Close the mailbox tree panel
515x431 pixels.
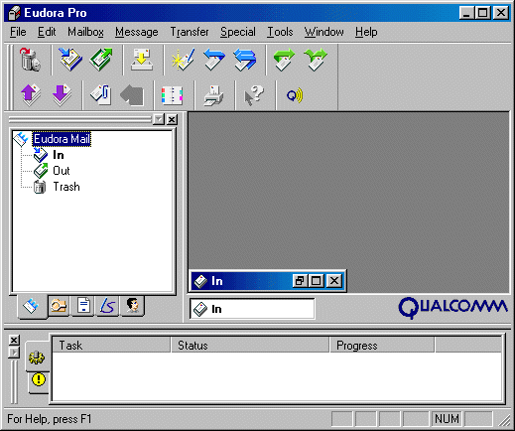point(172,119)
